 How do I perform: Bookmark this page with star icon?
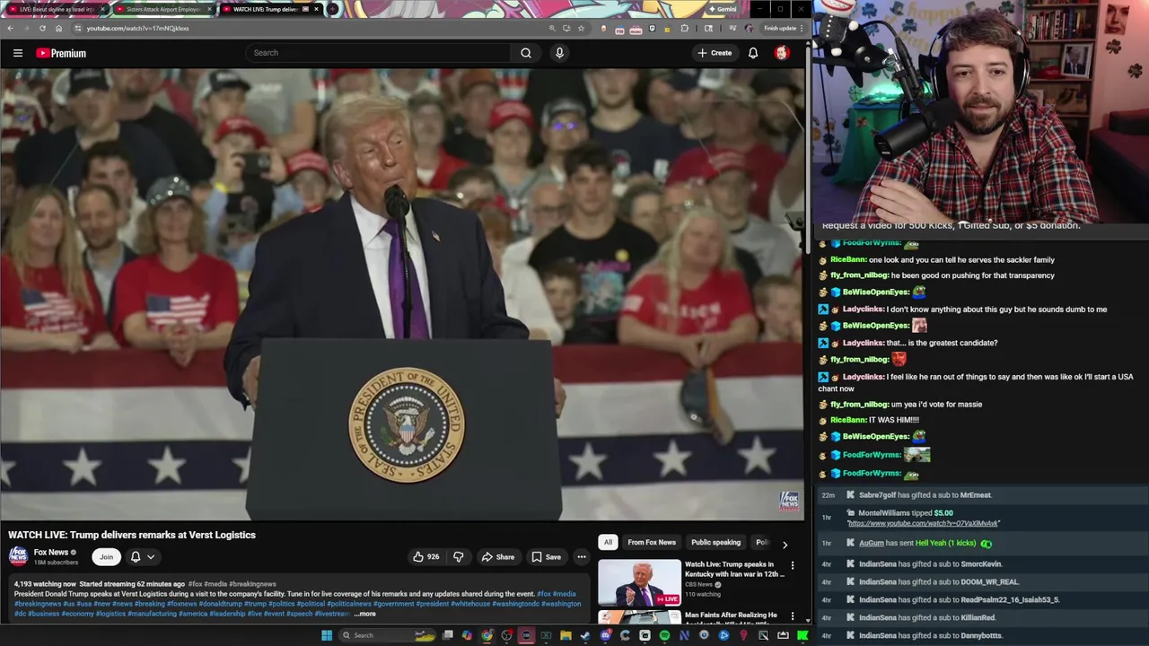(x=581, y=28)
